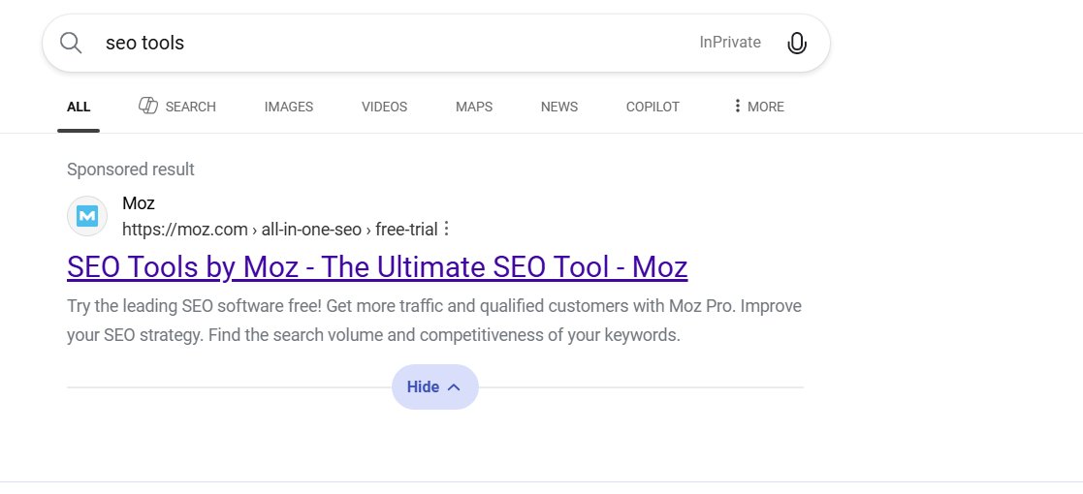This screenshot has width=1083, height=494.
Task: Click the Moz site name
Action: click(x=139, y=203)
